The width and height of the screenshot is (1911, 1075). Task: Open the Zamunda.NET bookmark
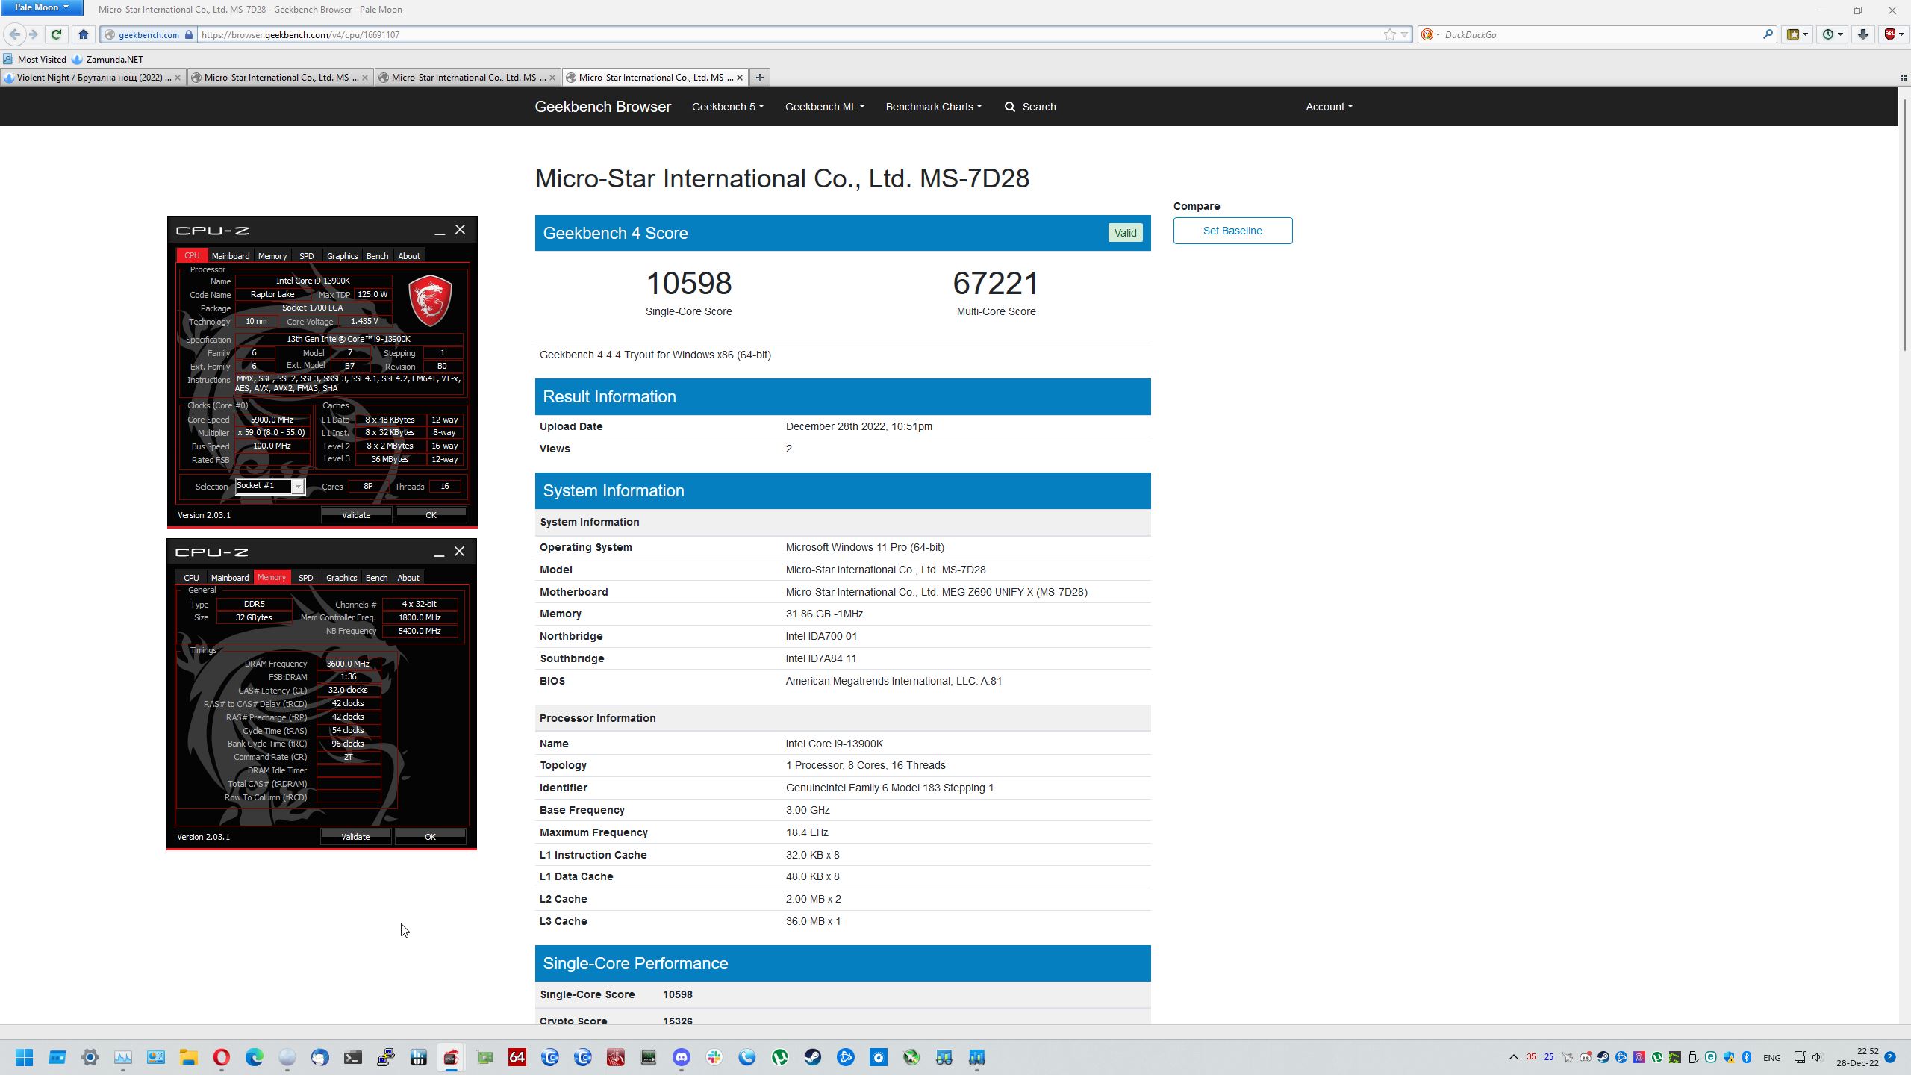coord(107,59)
